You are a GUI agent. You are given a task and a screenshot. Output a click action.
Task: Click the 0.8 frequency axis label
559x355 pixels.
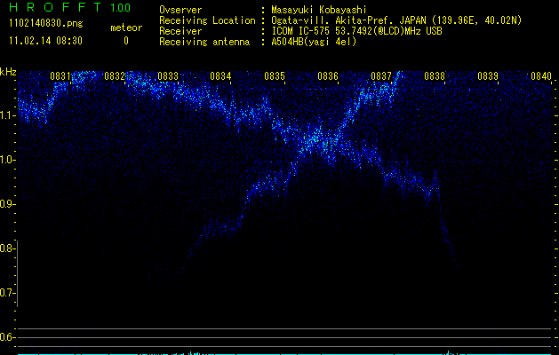coord(7,248)
